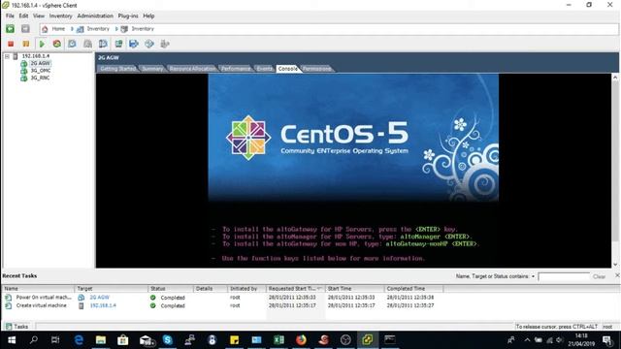The image size is (621, 349).
Task: Open the taskbar search magnifier
Action: [x=34, y=340]
